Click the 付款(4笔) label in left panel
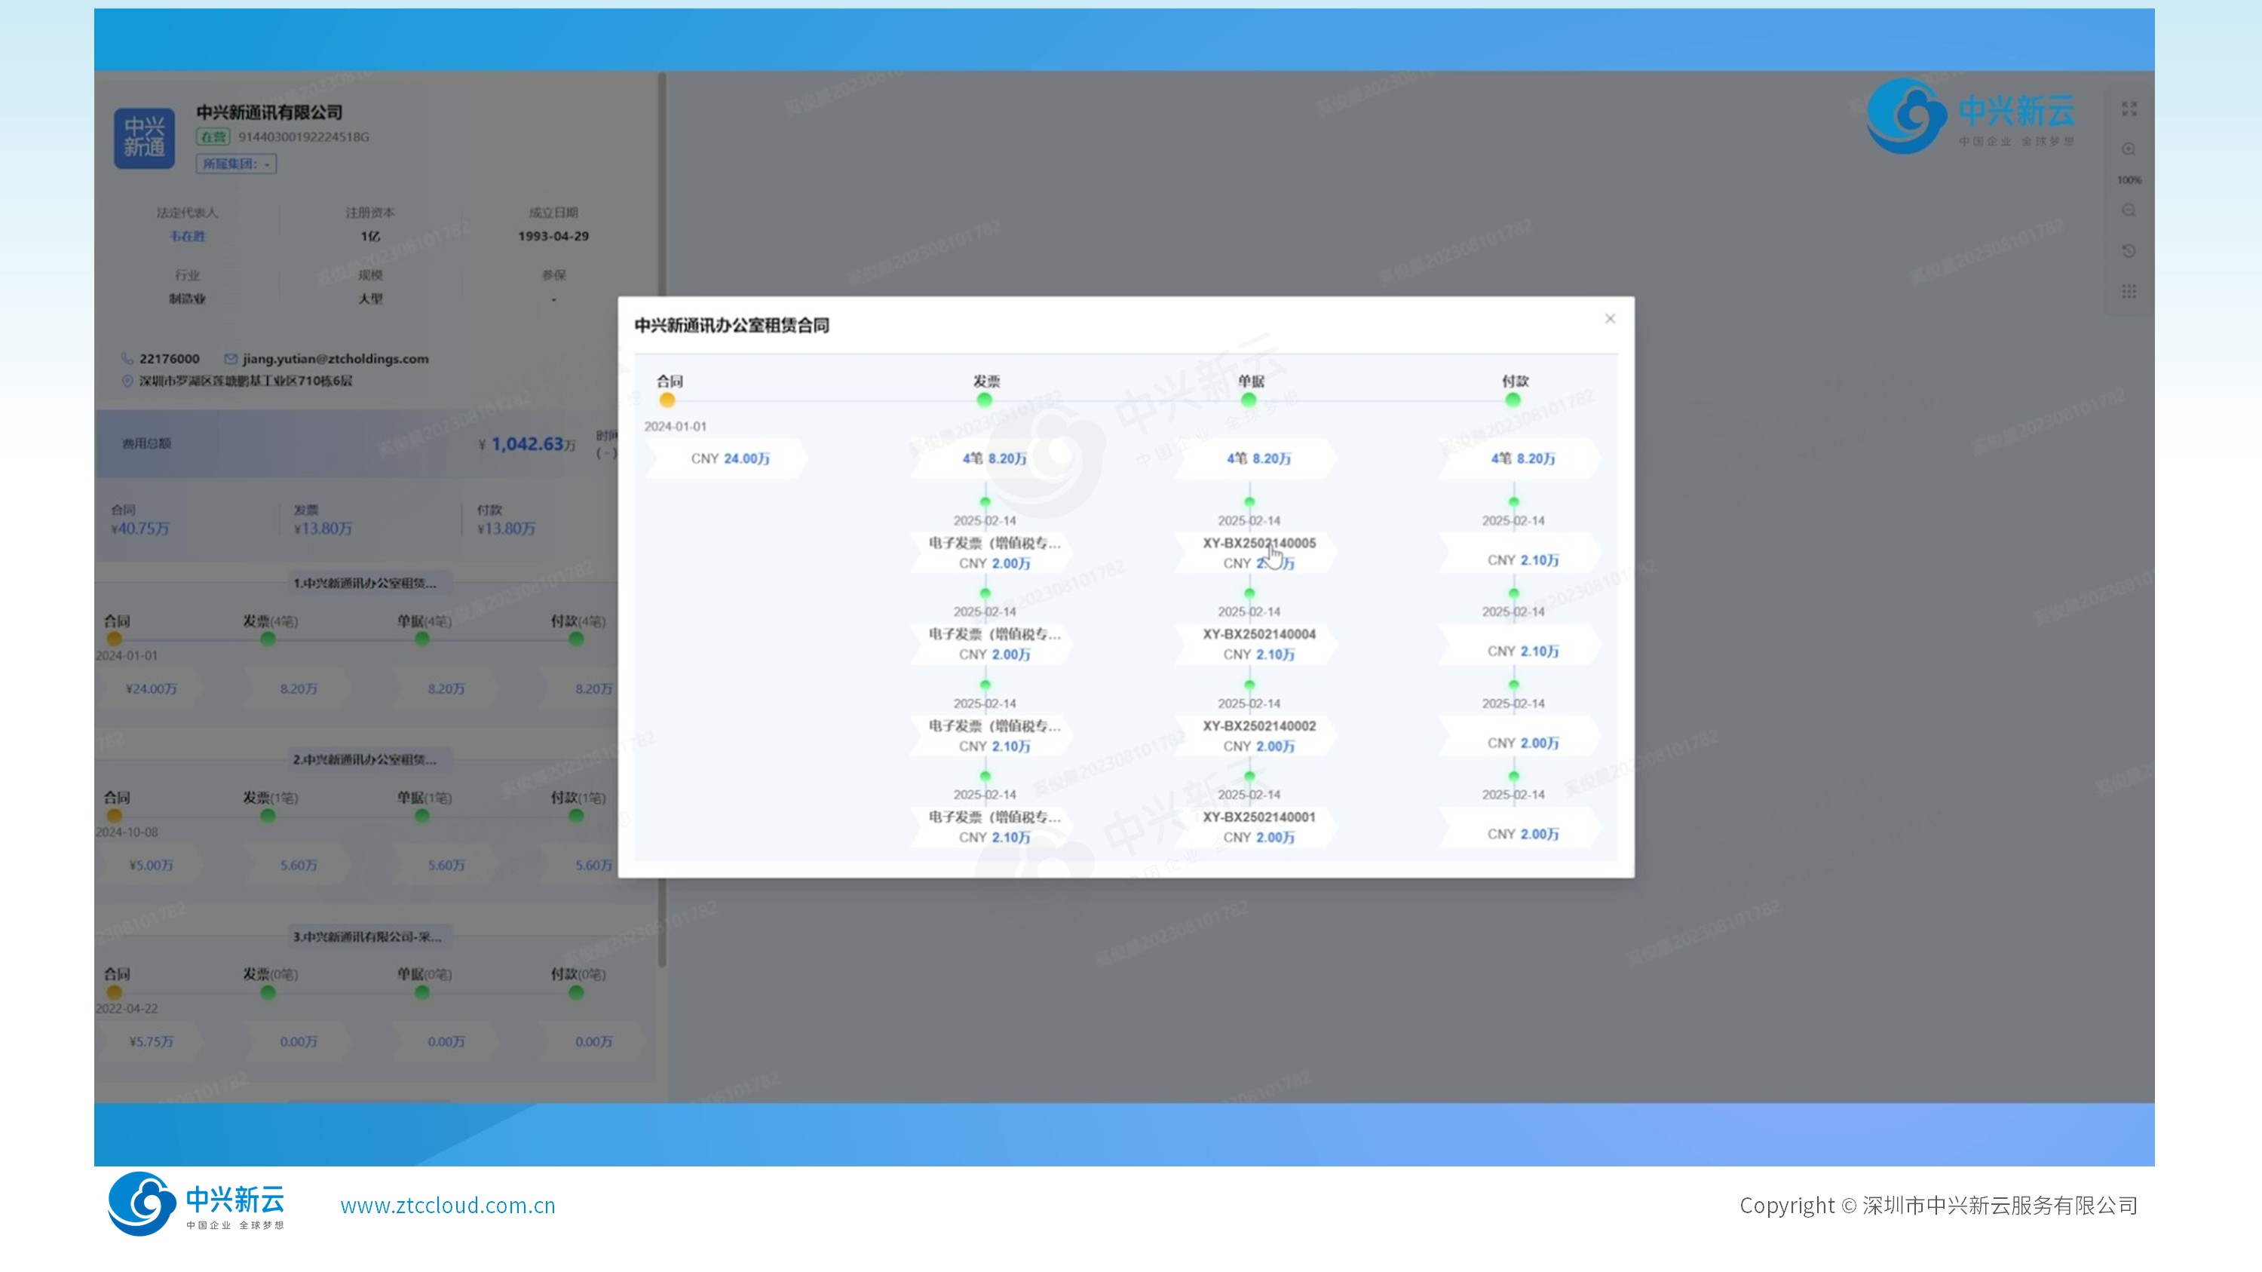 pos(578,621)
